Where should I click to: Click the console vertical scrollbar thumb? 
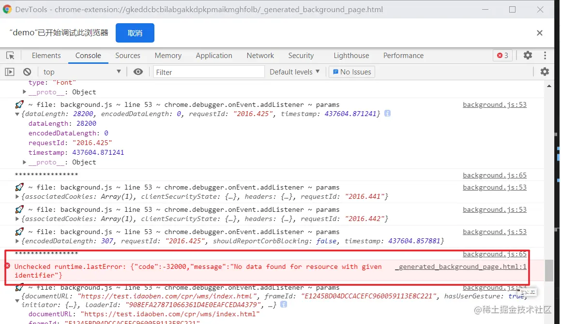tap(549, 271)
